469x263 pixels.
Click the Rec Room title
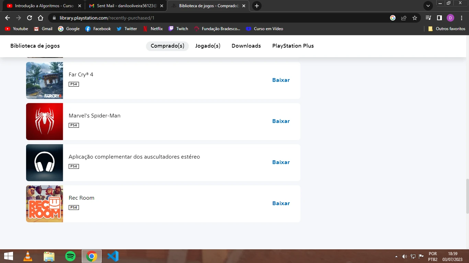click(x=81, y=198)
